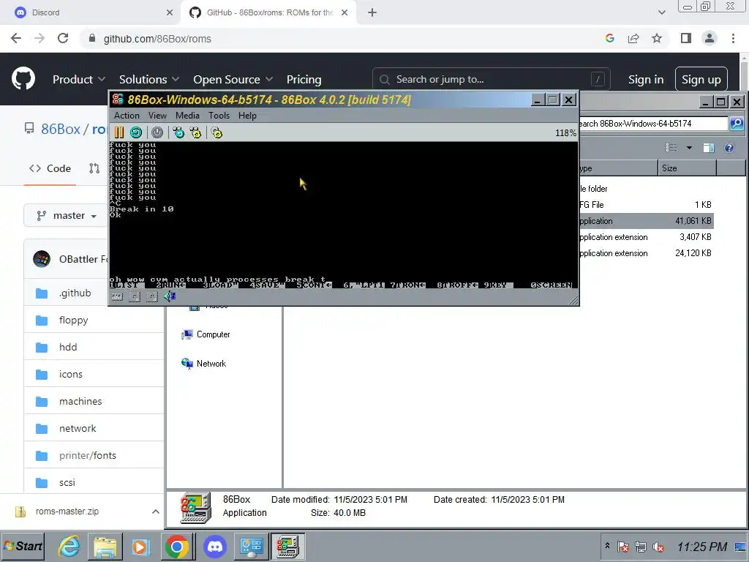Open the View menu in 86Box
The image size is (749, 562).
pyautogui.click(x=157, y=115)
